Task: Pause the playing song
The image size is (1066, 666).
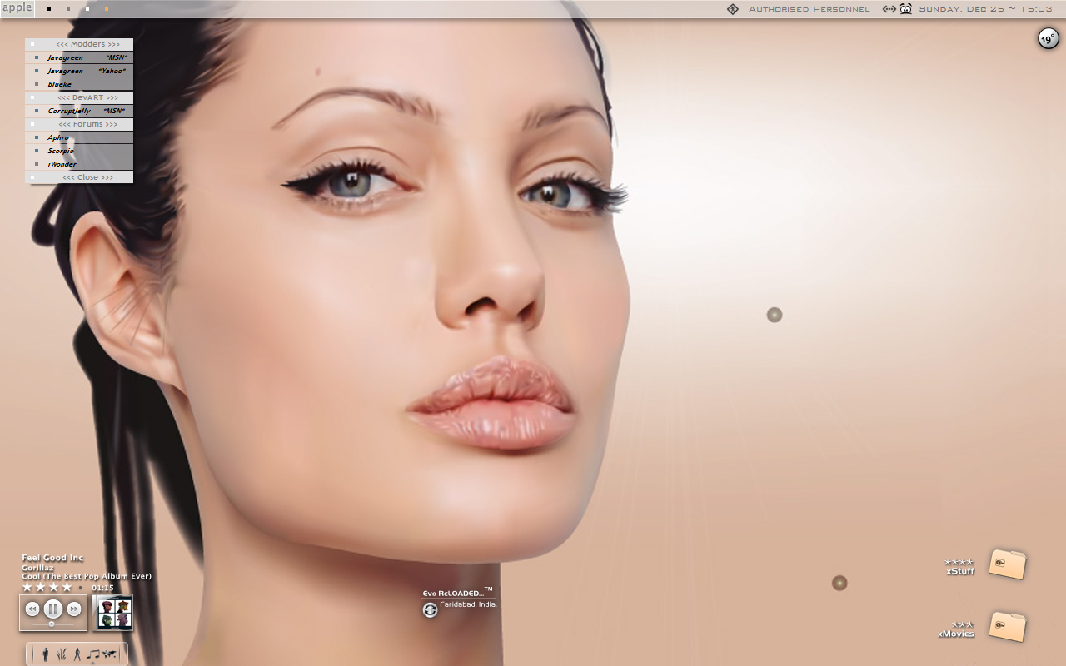Action: [x=52, y=609]
